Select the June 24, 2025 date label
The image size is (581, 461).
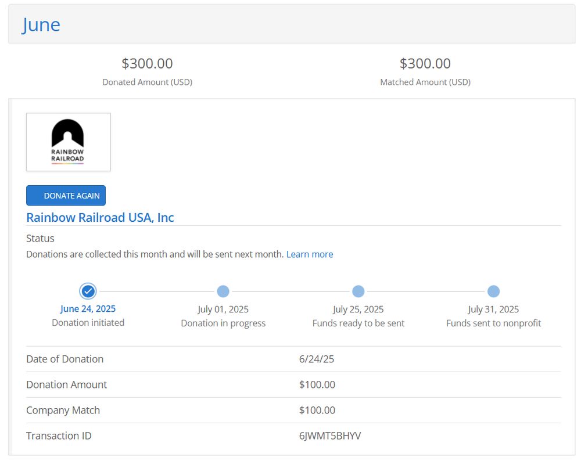pos(88,309)
